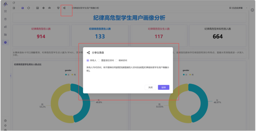Click the info icon on right edge
Screen dimensions: 256x131
pos(252,10)
